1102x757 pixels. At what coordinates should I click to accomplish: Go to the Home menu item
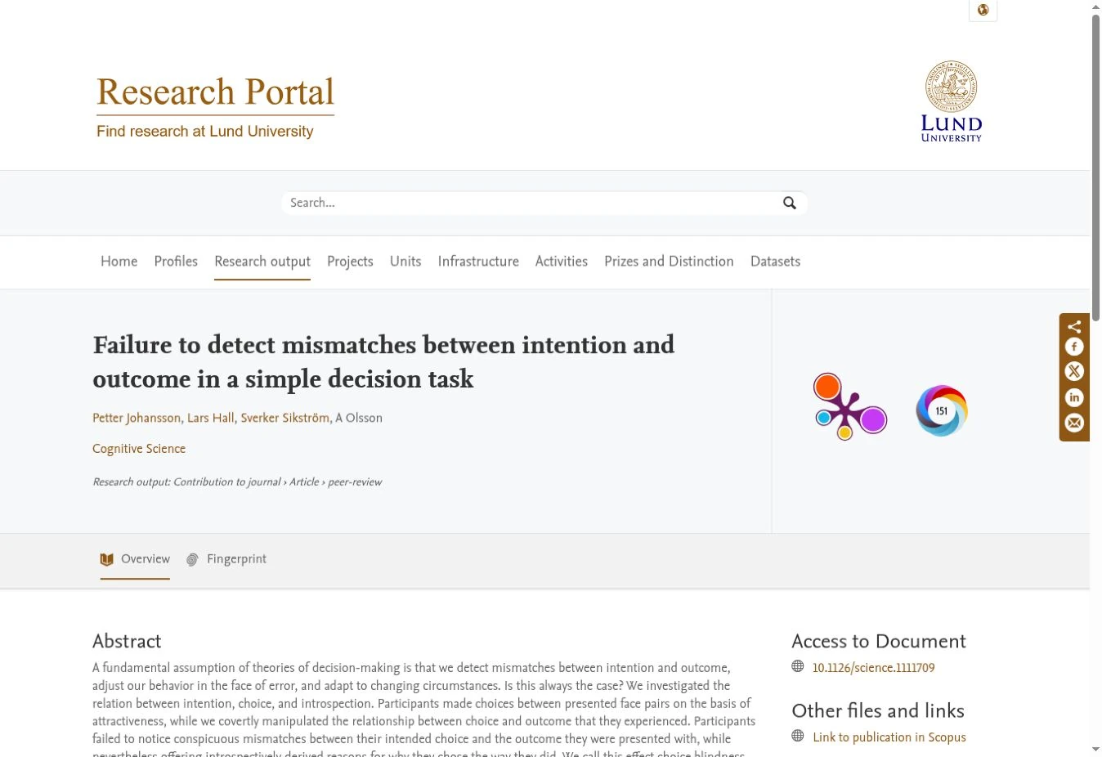pos(119,262)
